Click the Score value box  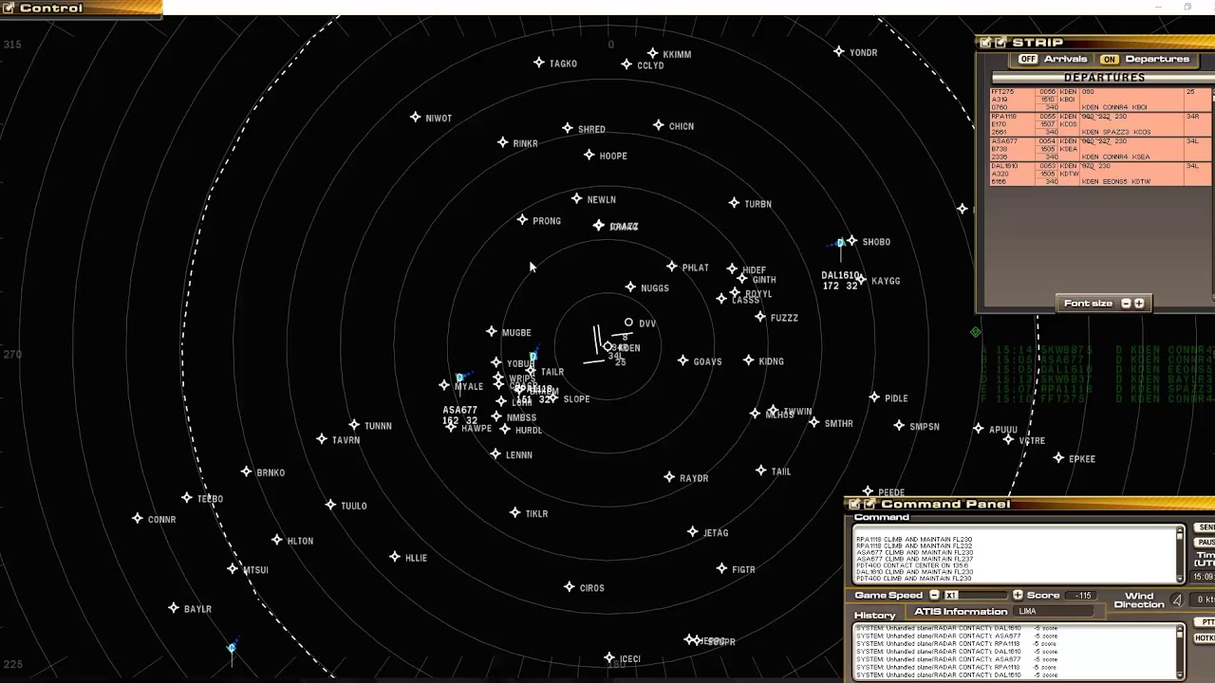pyautogui.click(x=1083, y=595)
